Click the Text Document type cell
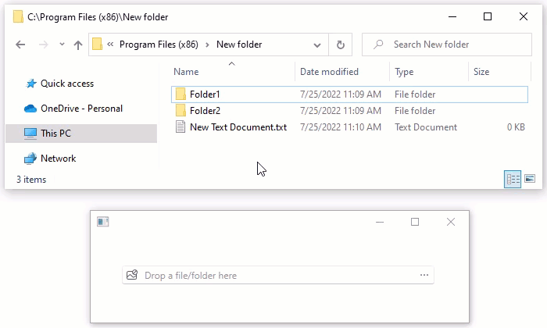Image resolution: width=547 pixels, height=328 pixels. 426,127
